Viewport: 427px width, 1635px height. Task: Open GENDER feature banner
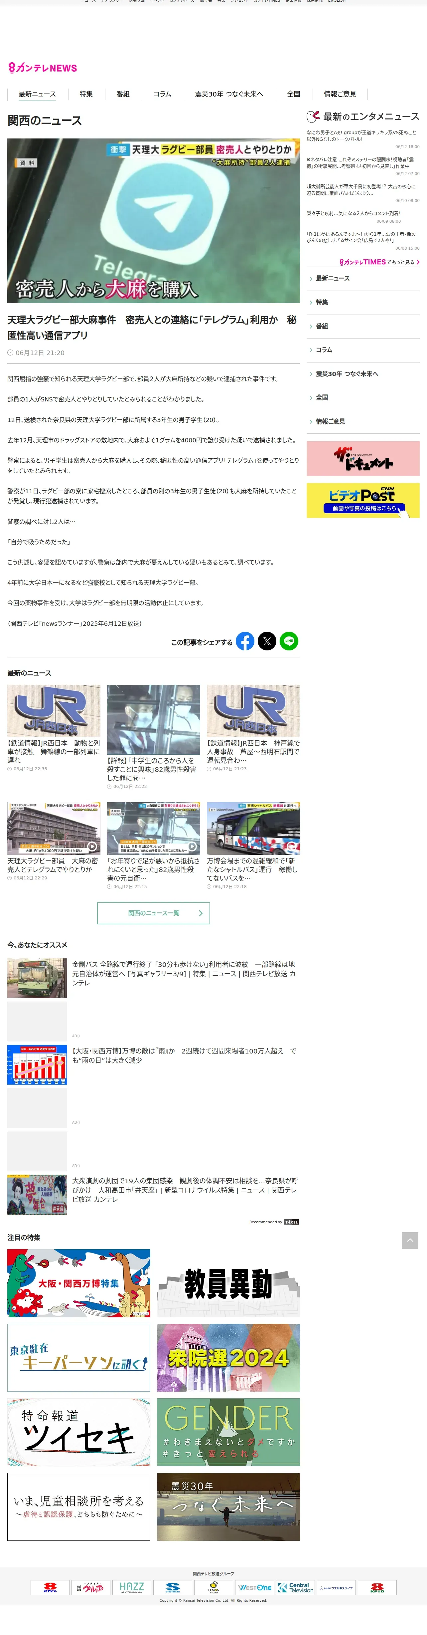tap(228, 1432)
